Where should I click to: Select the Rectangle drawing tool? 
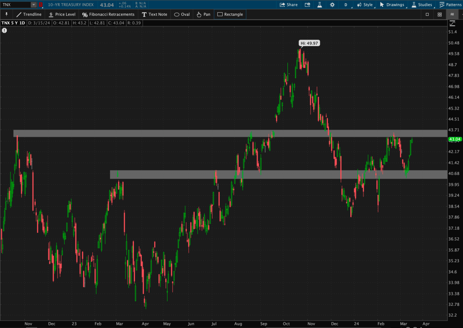pos(230,14)
